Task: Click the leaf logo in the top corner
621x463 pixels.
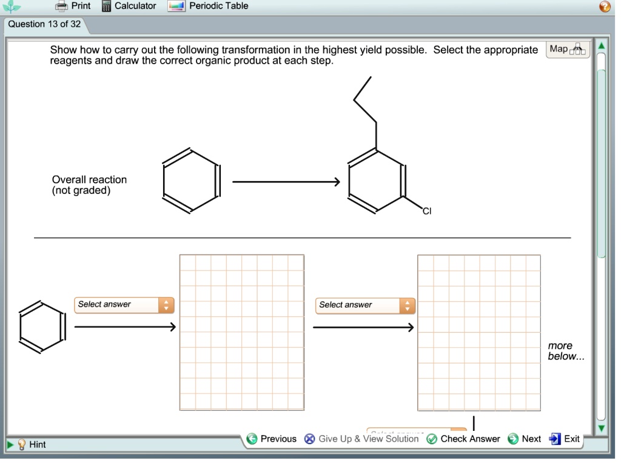Action: [x=12, y=6]
